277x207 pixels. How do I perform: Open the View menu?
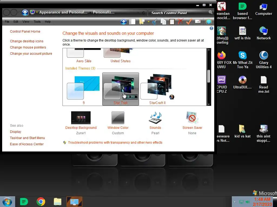pyautogui.click(x=26, y=22)
